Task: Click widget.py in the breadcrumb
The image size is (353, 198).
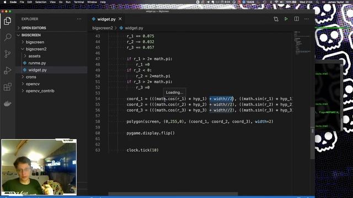Action: [134, 28]
